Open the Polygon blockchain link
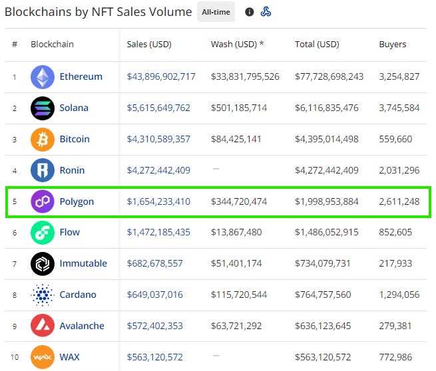Viewport: 436px width, 371px height. [x=77, y=201]
